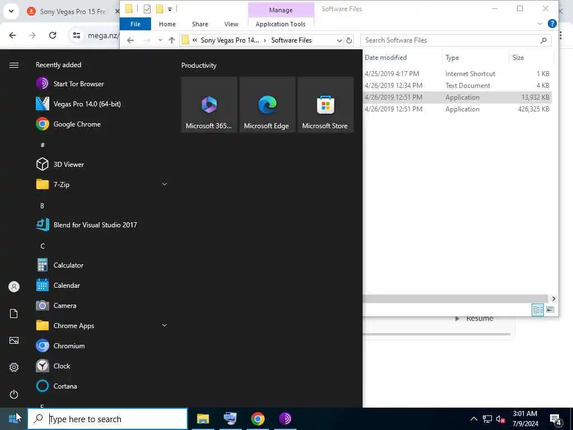Open recent locations dropdown in Explorer
This screenshot has height=430, width=573.
pos(160,40)
